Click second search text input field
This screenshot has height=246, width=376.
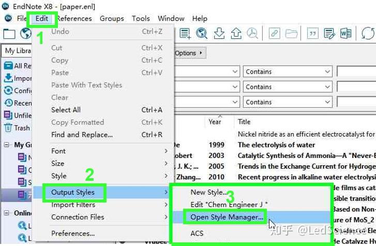[356, 86]
